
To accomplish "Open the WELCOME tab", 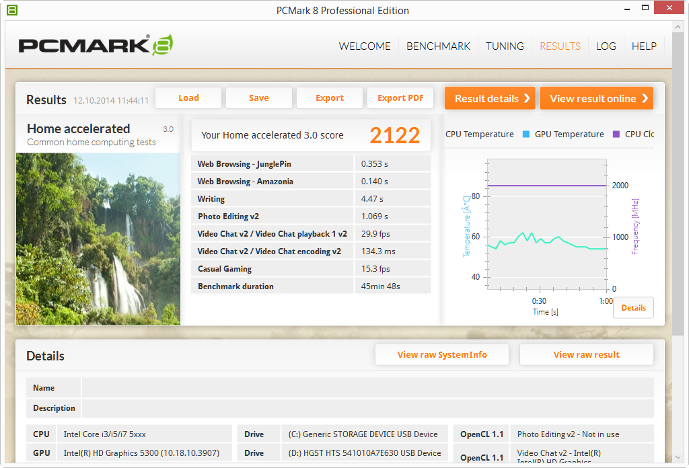I will click(364, 46).
